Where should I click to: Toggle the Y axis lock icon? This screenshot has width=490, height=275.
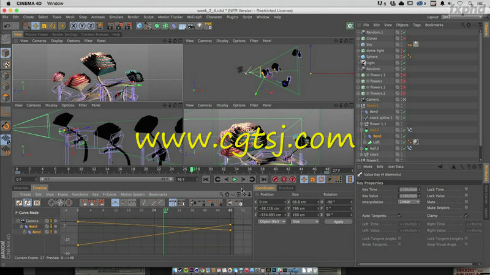(82, 26)
